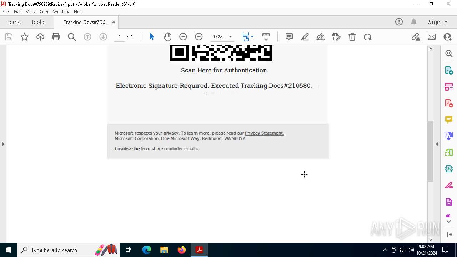457x257 pixels.
Task: Rotate the page icon
Action: [368, 37]
